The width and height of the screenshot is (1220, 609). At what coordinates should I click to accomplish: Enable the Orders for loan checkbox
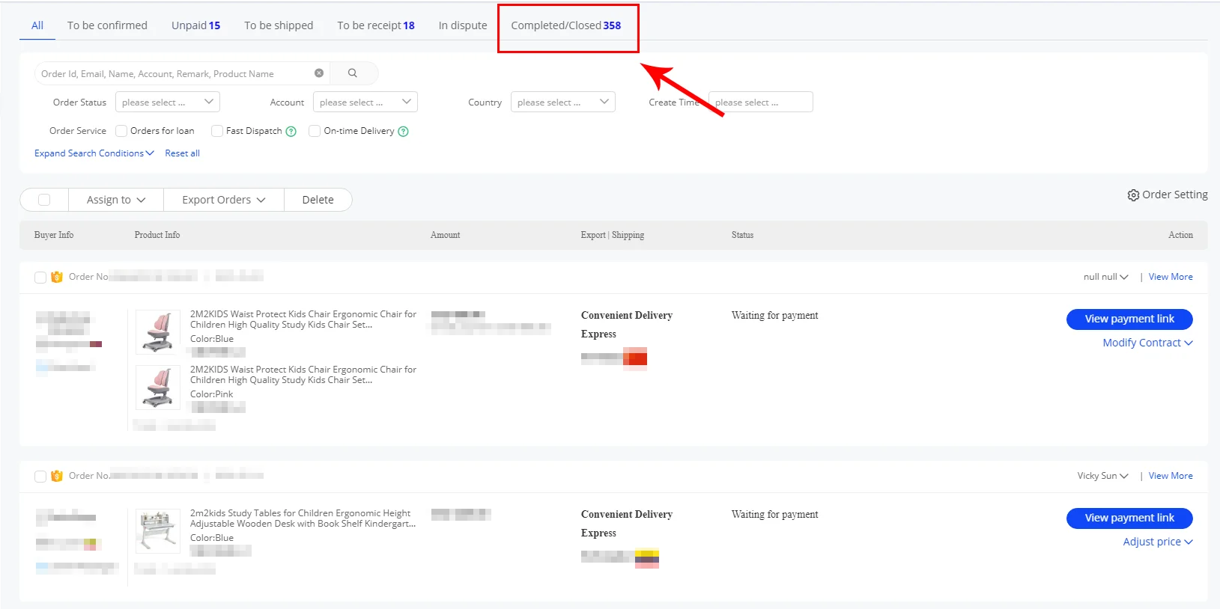[x=121, y=131]
